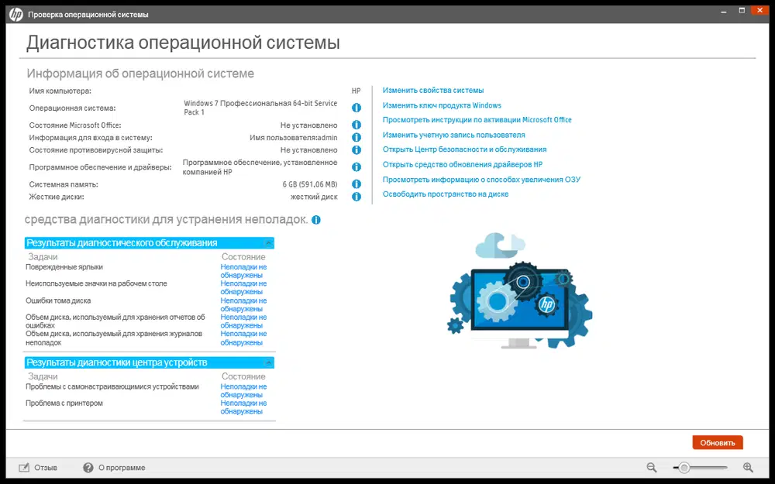Open Освободить пространство на диске link

[446, 194]
